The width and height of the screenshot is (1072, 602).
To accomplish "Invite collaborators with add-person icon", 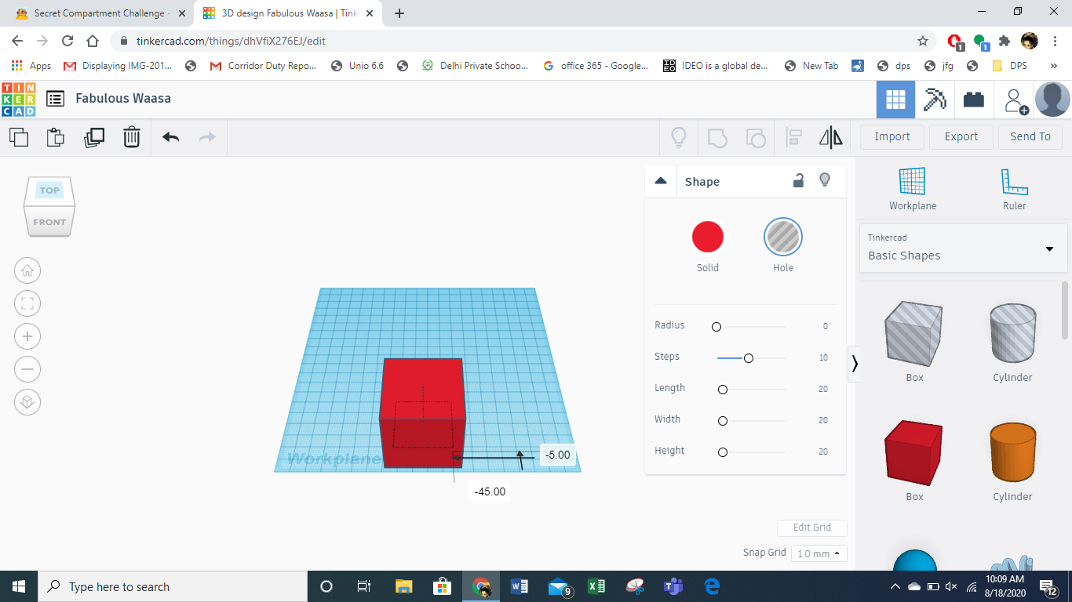I will pos(1014,100).
